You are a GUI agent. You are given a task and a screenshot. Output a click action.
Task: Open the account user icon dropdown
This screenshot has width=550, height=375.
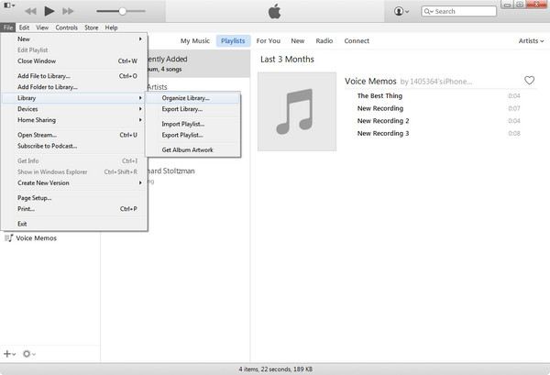coord(401,11)
